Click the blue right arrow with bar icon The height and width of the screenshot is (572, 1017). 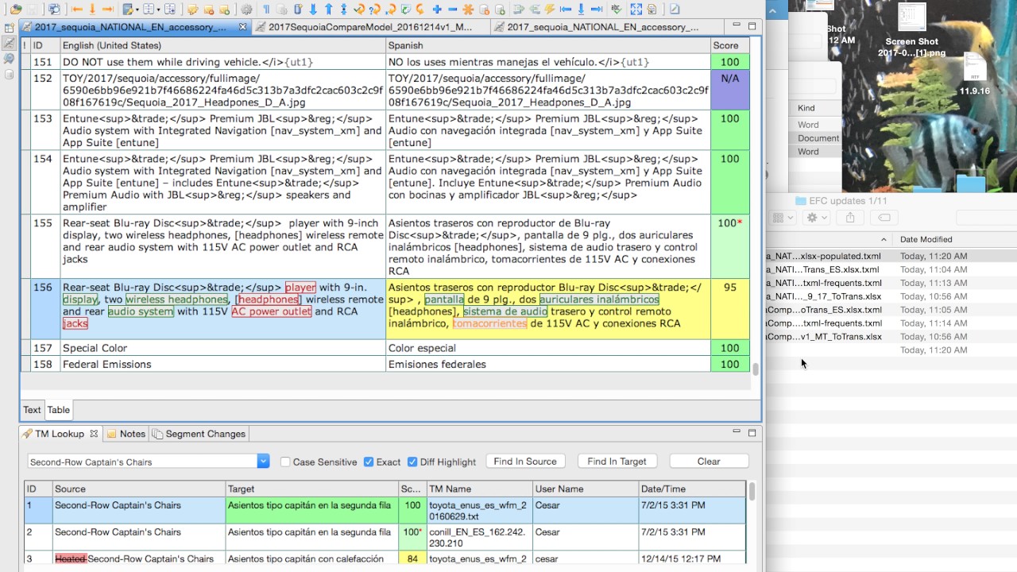(597, 10)
